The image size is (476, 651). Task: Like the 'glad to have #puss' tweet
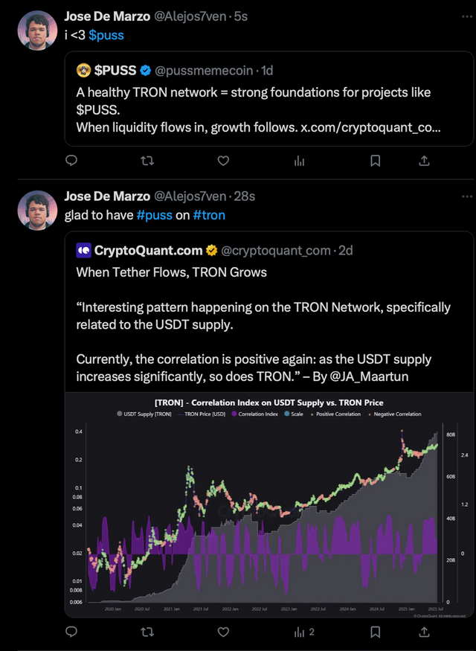(x=223, y=632)
